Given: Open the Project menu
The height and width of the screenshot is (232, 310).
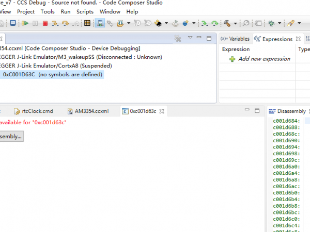Looking at the screenshot, I should click(x=26, y=11).
